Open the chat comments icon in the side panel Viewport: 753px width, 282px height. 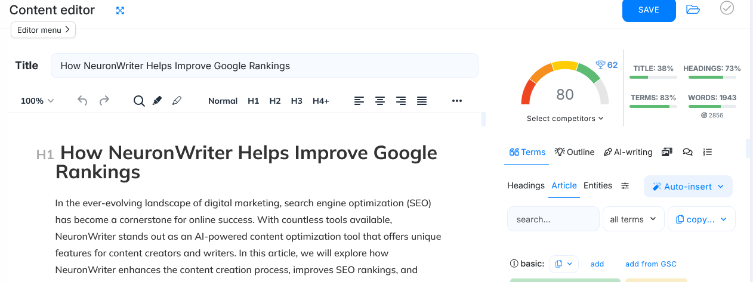point(687,152)
